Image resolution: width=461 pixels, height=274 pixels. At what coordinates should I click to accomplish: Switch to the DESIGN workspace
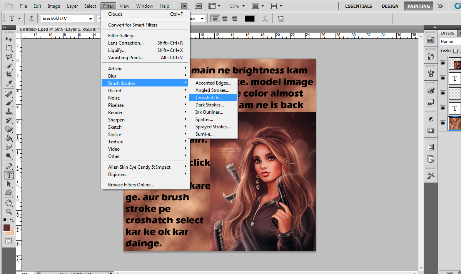[390, 6]
